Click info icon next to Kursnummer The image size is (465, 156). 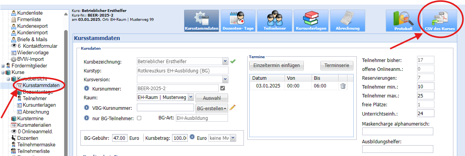click(x=87, y=89)
